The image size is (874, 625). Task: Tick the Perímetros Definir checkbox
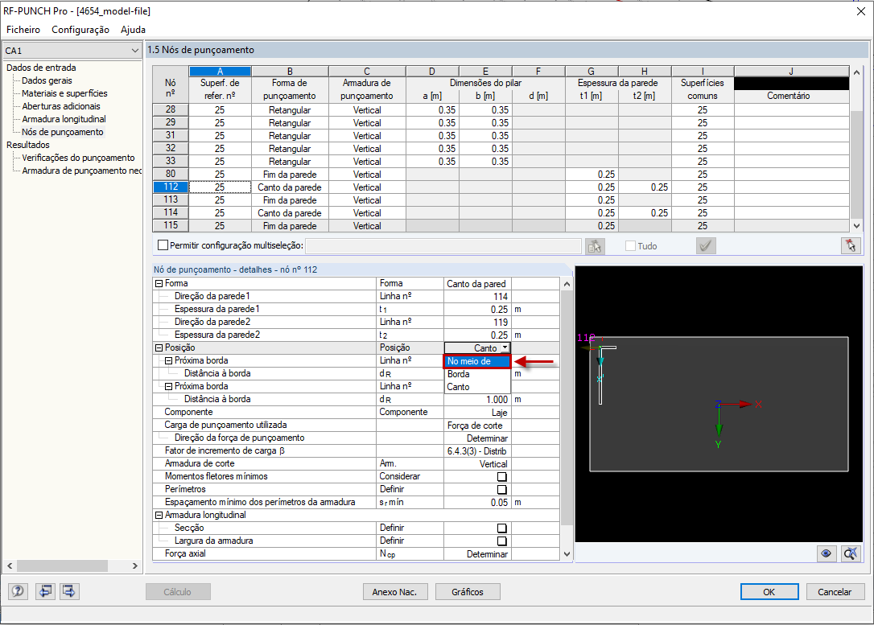point(501,489)
